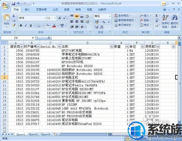Cut selection with scissors icon
This screenshot has width=182, height=141.
(x=14, y=16)
